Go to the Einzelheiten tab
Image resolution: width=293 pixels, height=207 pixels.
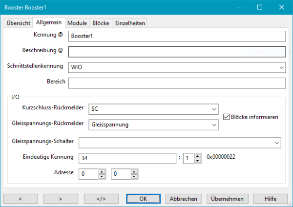pyautogui.click(x=129, y=23)
